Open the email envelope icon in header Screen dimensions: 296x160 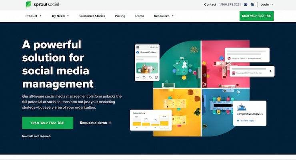(x=246, y=4)
